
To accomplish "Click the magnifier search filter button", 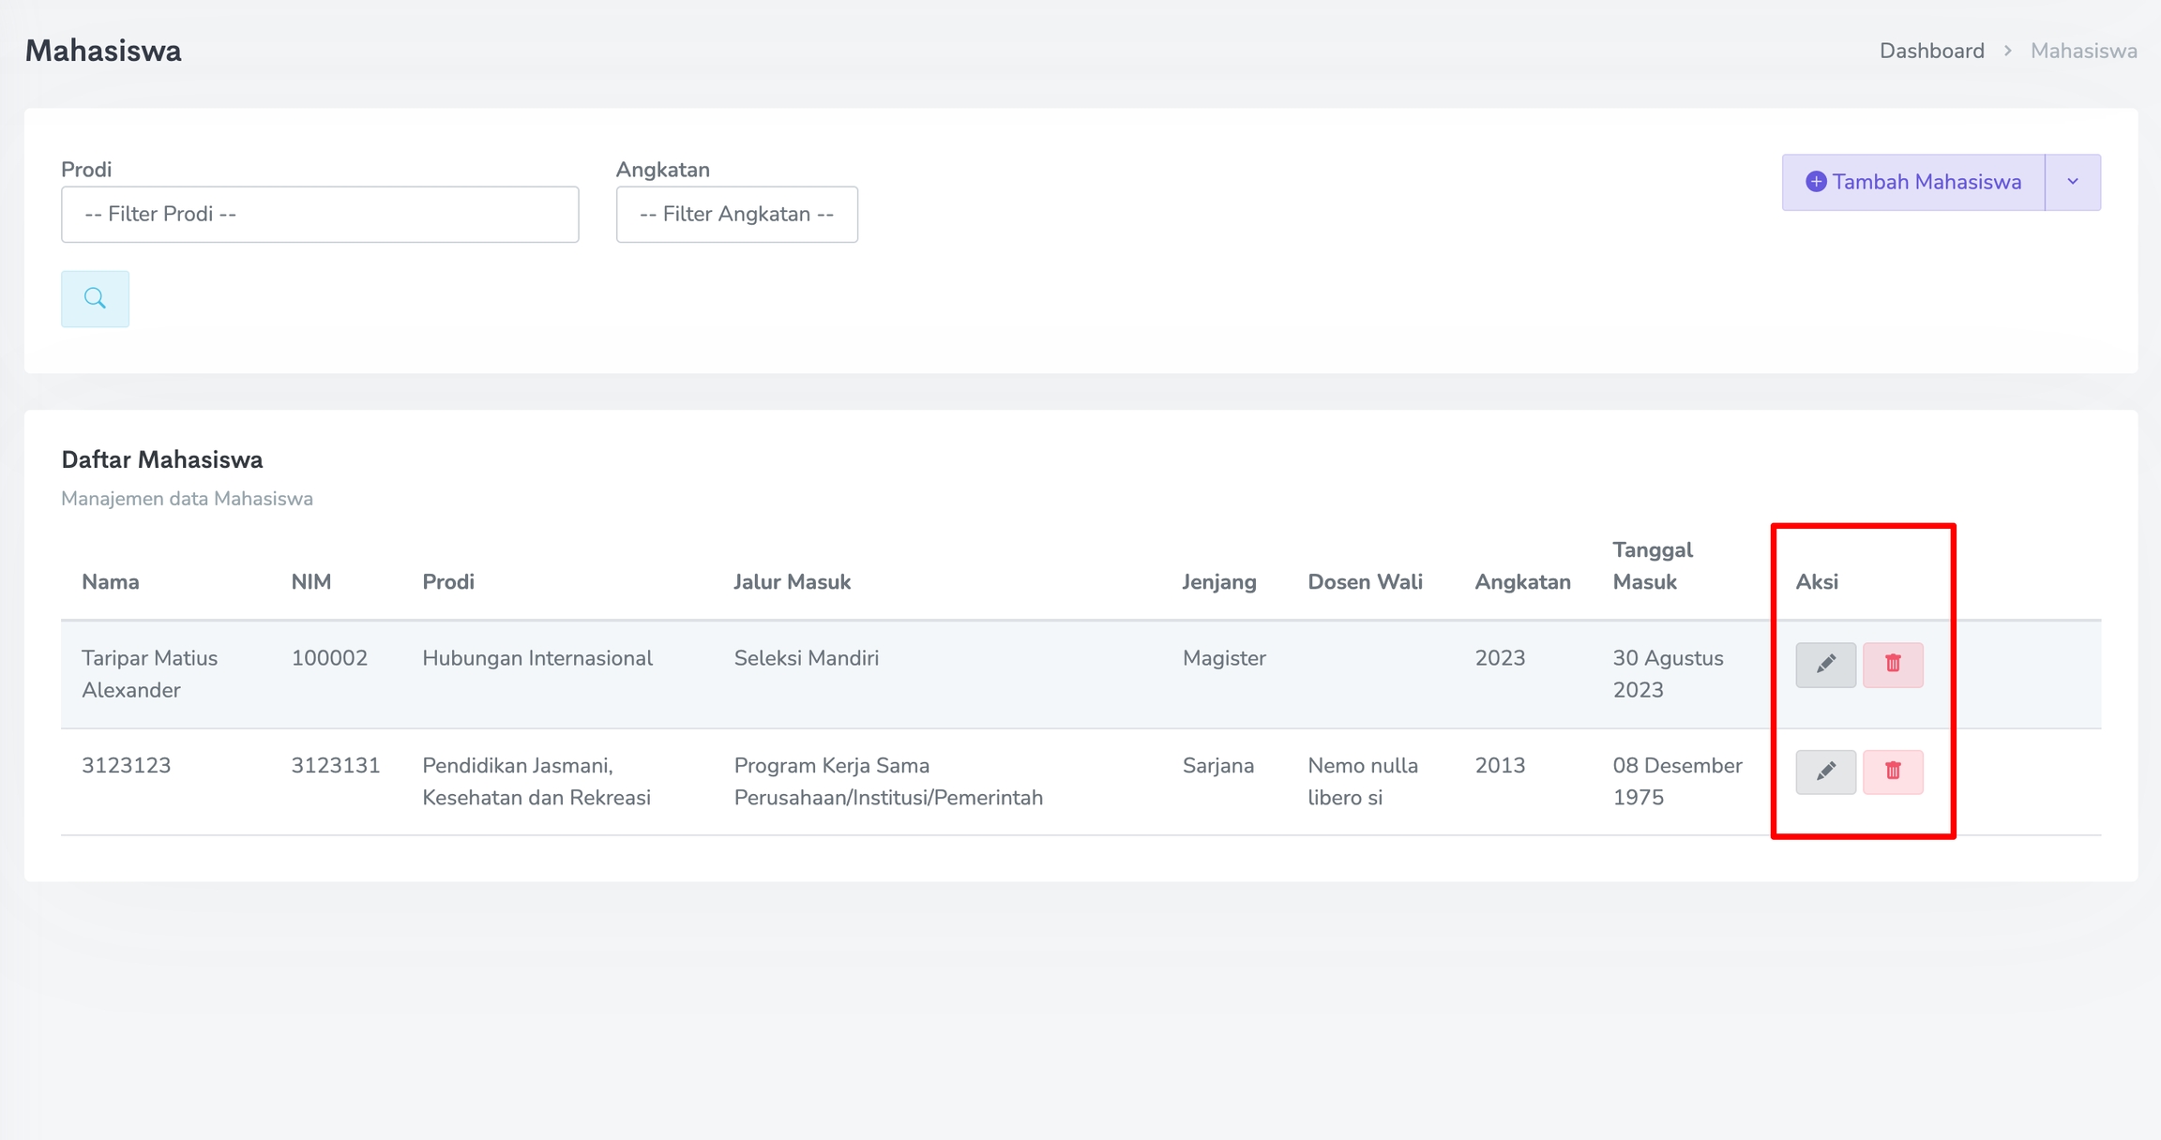I will 95,299.
